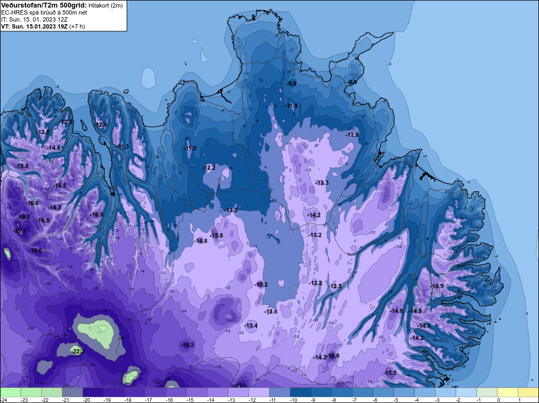Click the -11.3 temperature value
This screenshot has height=403, width=539.
coord(123,147)
